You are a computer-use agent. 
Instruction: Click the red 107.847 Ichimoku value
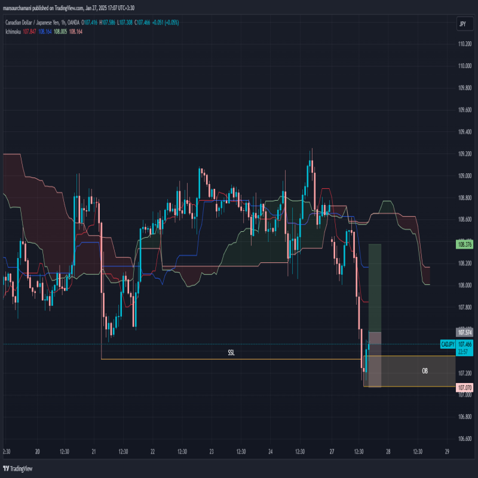point(30,31)
